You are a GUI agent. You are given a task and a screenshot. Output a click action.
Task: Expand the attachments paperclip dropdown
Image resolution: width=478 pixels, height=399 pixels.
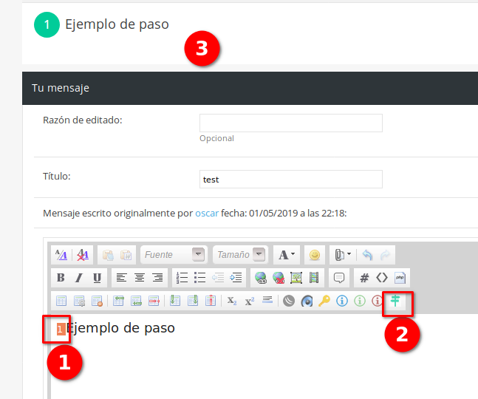(341, 255)
